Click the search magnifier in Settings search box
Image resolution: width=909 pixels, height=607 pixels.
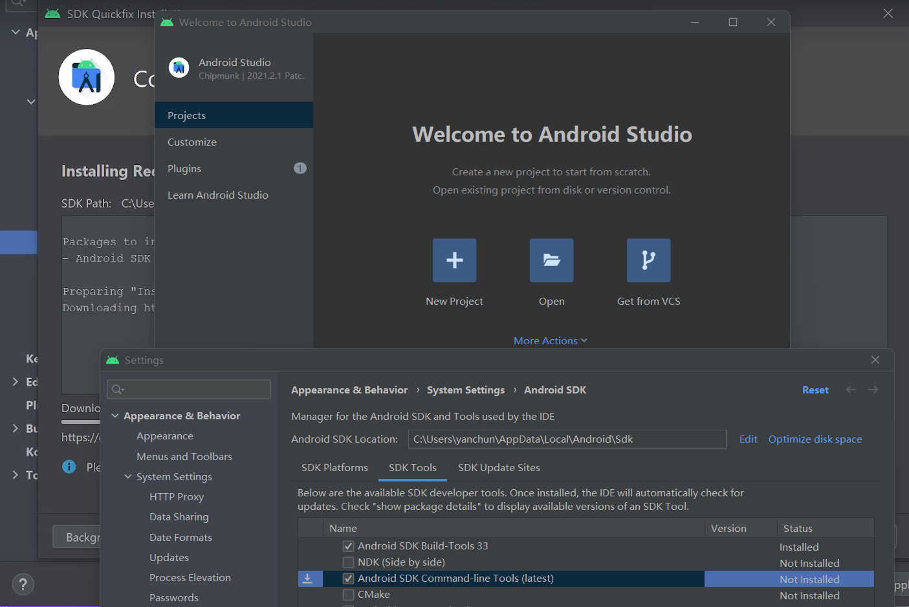118,390
